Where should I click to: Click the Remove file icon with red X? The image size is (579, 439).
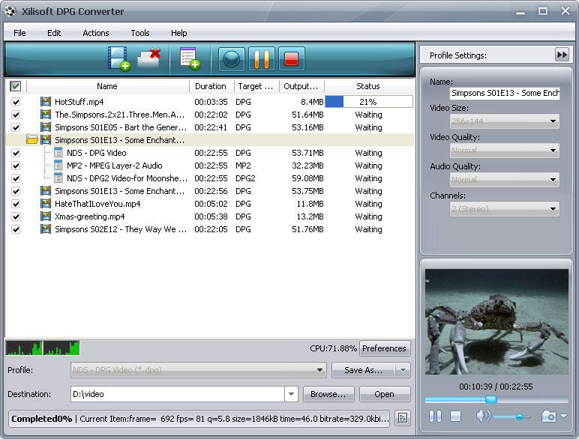click(x=149, y=58)
